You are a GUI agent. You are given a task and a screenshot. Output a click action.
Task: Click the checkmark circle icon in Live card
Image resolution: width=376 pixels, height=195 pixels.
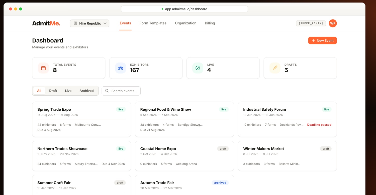click(x=198, y=68)
